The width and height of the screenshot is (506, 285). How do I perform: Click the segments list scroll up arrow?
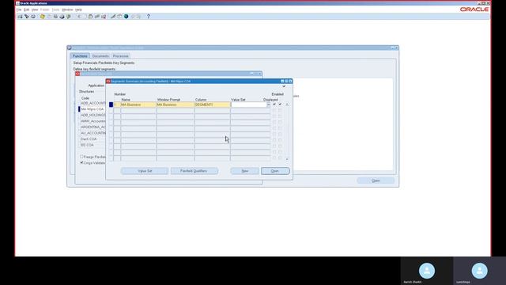click(287, 104)
